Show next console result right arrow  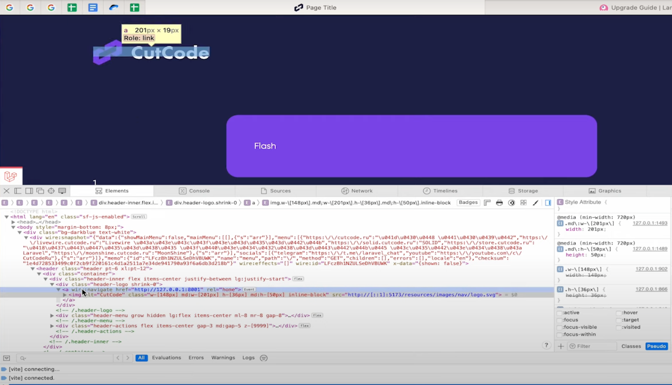coord(128,358)
